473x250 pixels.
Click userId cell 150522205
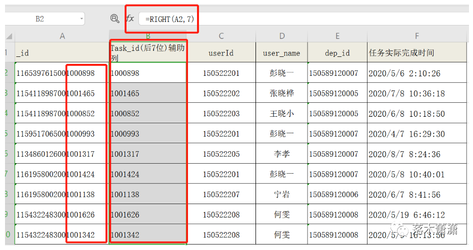(x=221, y=154)
